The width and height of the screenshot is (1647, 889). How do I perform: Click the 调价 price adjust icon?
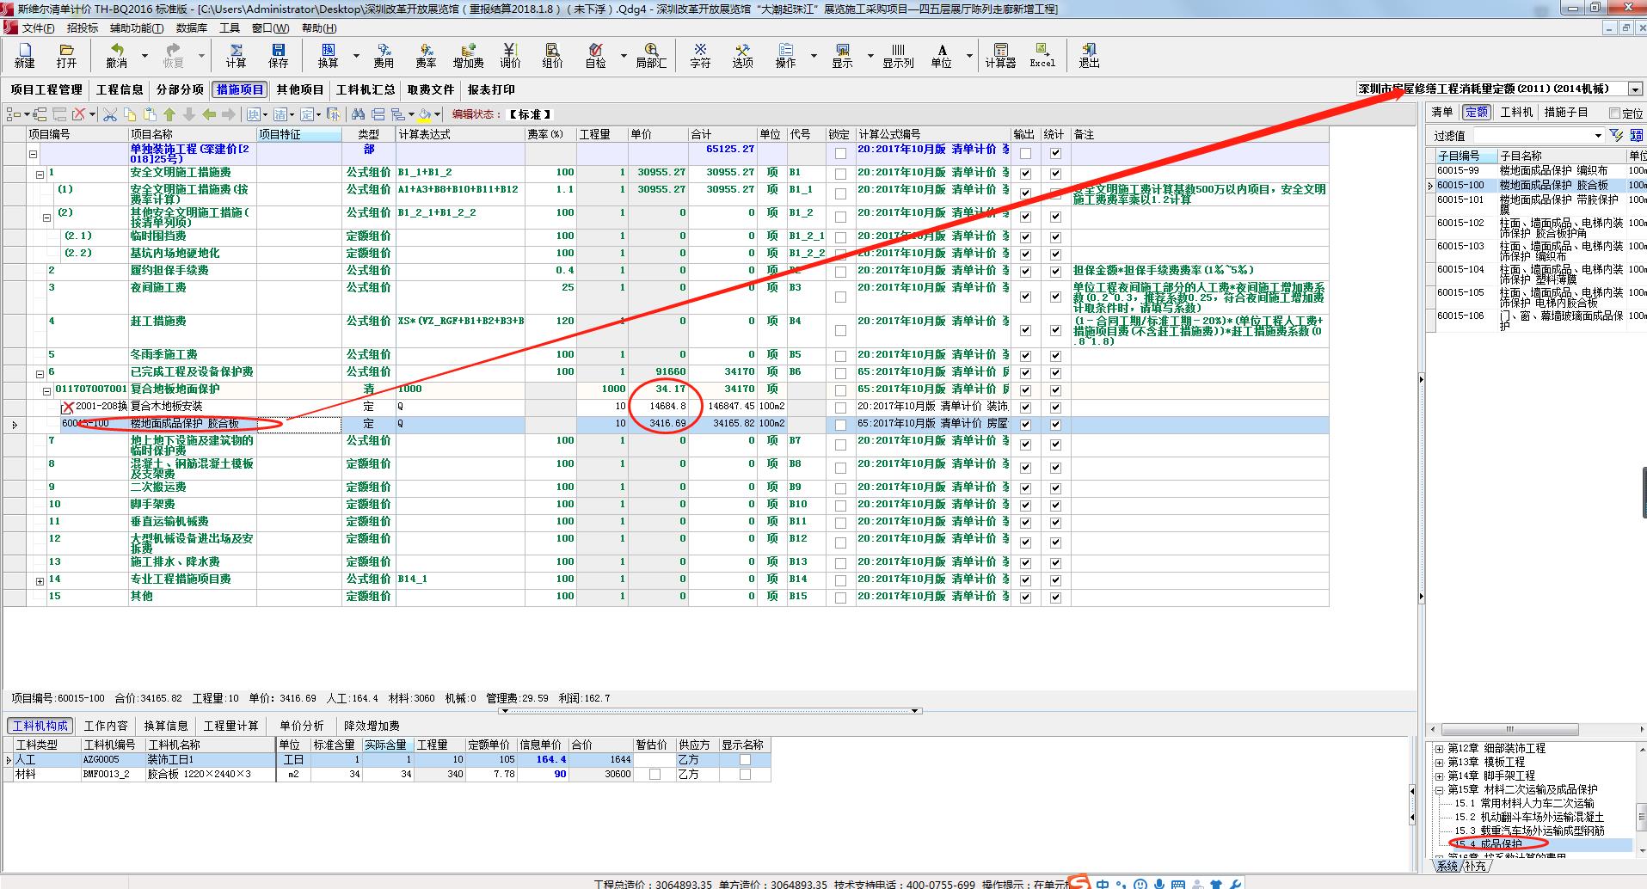510,56
